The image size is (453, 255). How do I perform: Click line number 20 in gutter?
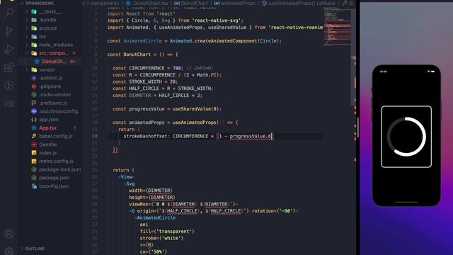click(x=95, y=136)
